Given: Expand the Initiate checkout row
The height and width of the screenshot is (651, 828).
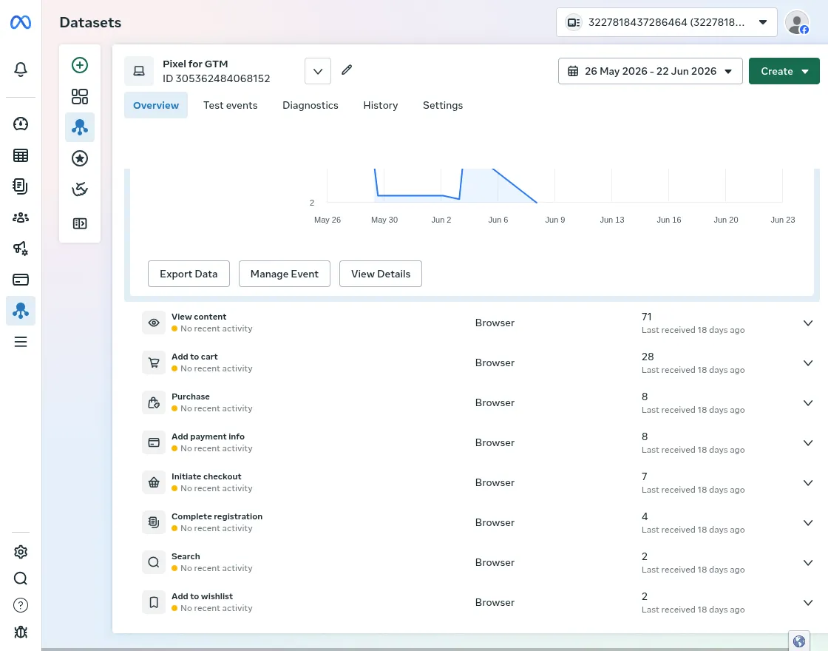Looking at the screenshot, I should [808, 482].
